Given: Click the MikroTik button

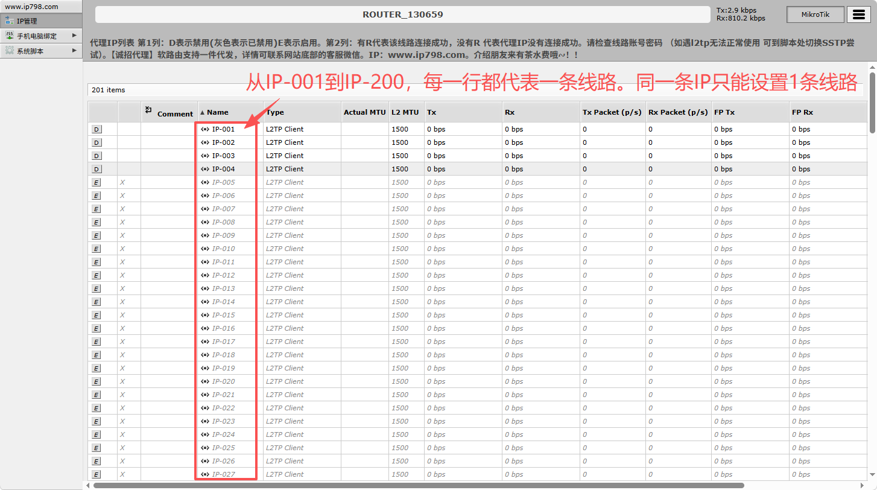Looking at the screenshot, I should coord(815,14).
